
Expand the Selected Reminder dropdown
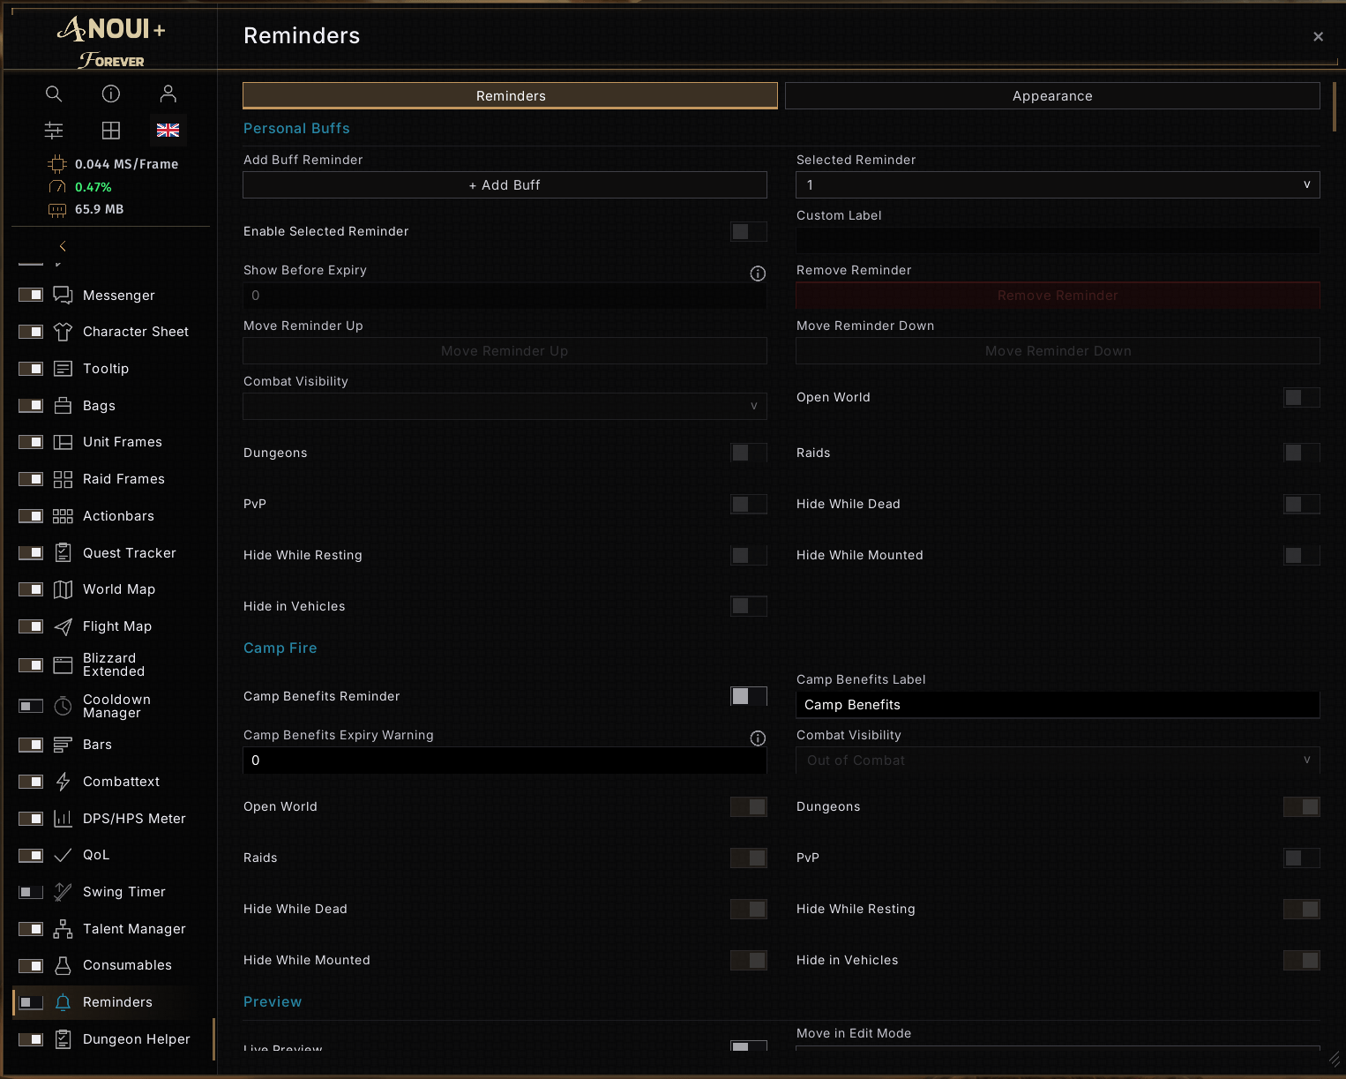(1058, 185)
